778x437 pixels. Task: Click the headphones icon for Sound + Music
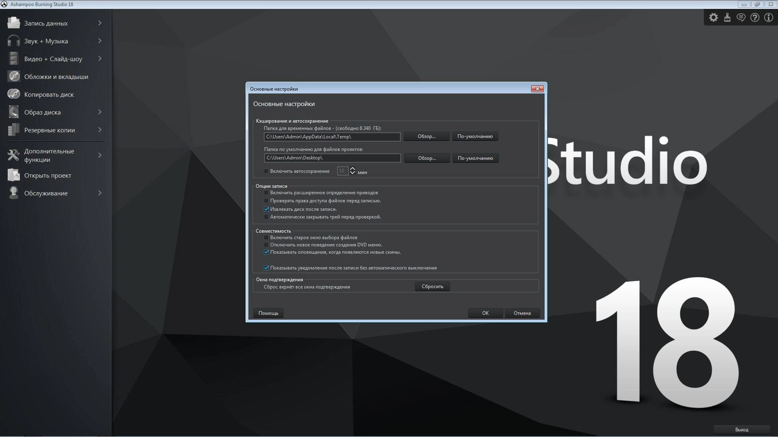[13, 40]
